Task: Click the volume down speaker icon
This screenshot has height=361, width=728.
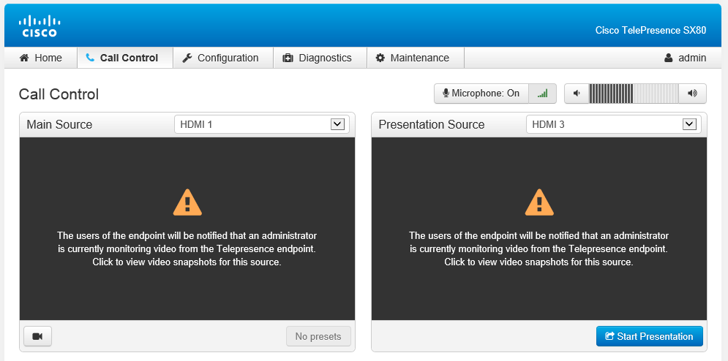Action: [x=577, y=94]
